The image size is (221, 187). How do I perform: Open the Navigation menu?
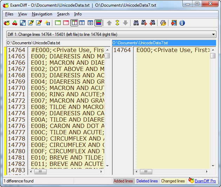point(42,14)
